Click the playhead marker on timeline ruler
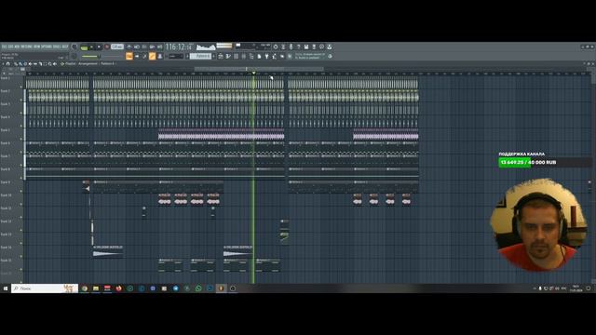This screenshot has width=596, height=335. click(x=253, y=73)
